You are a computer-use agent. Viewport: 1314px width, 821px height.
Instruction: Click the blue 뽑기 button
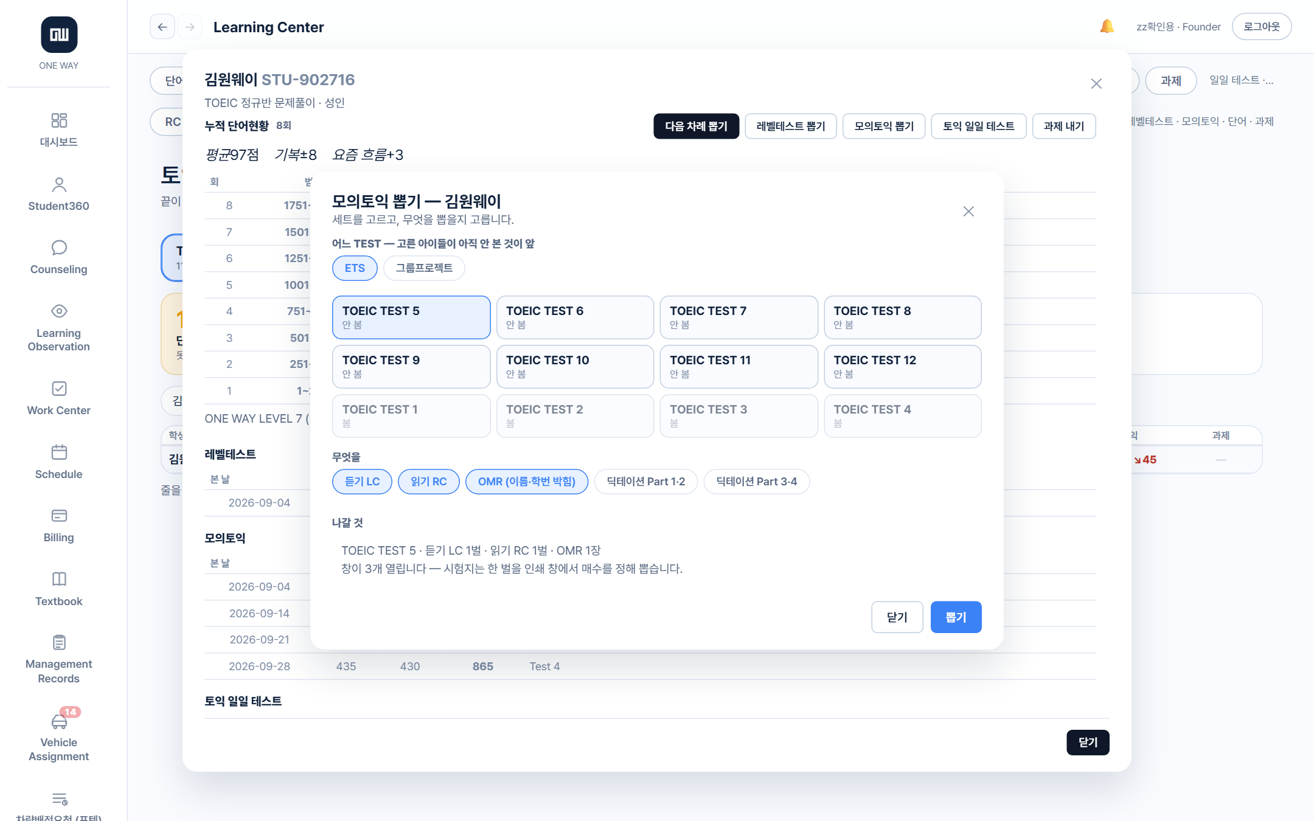[x=956, y=617]
